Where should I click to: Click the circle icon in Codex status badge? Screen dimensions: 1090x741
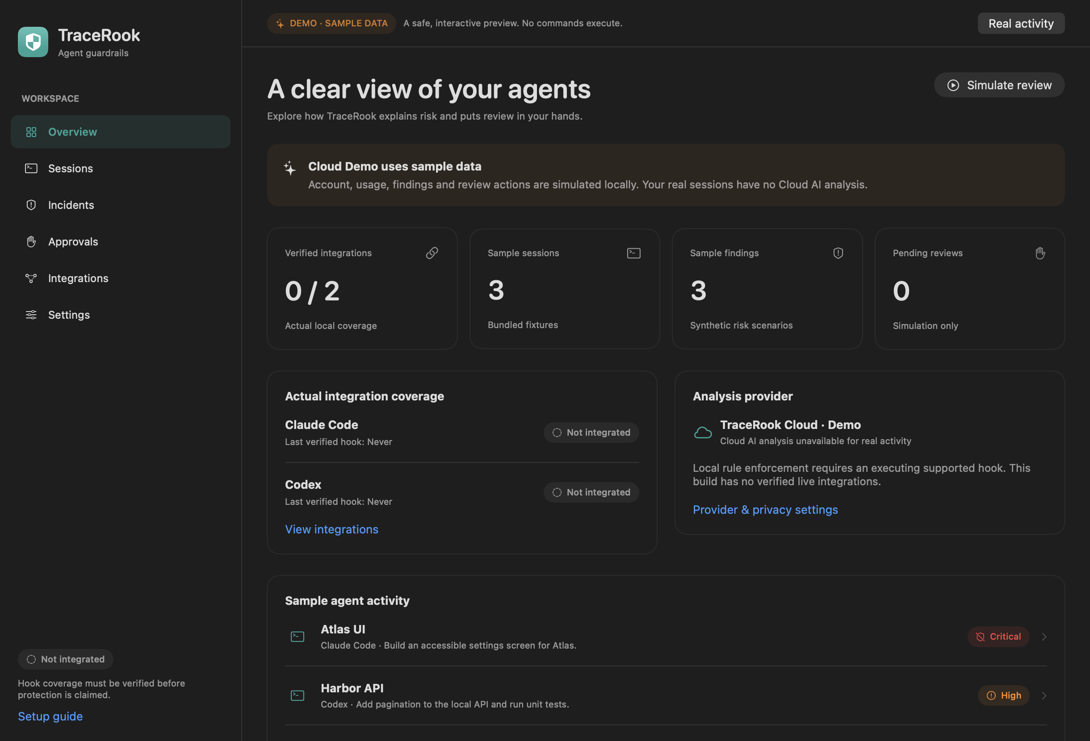click(557, 493)
